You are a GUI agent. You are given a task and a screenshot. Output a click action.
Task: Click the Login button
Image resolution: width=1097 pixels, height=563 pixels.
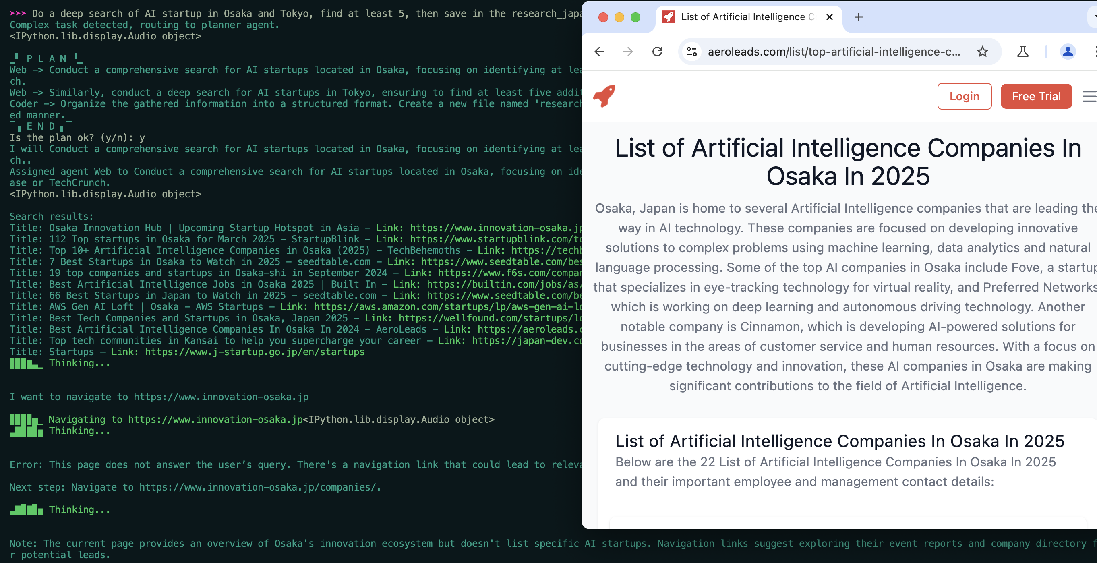pyautogui.click(x=964, y=96)
